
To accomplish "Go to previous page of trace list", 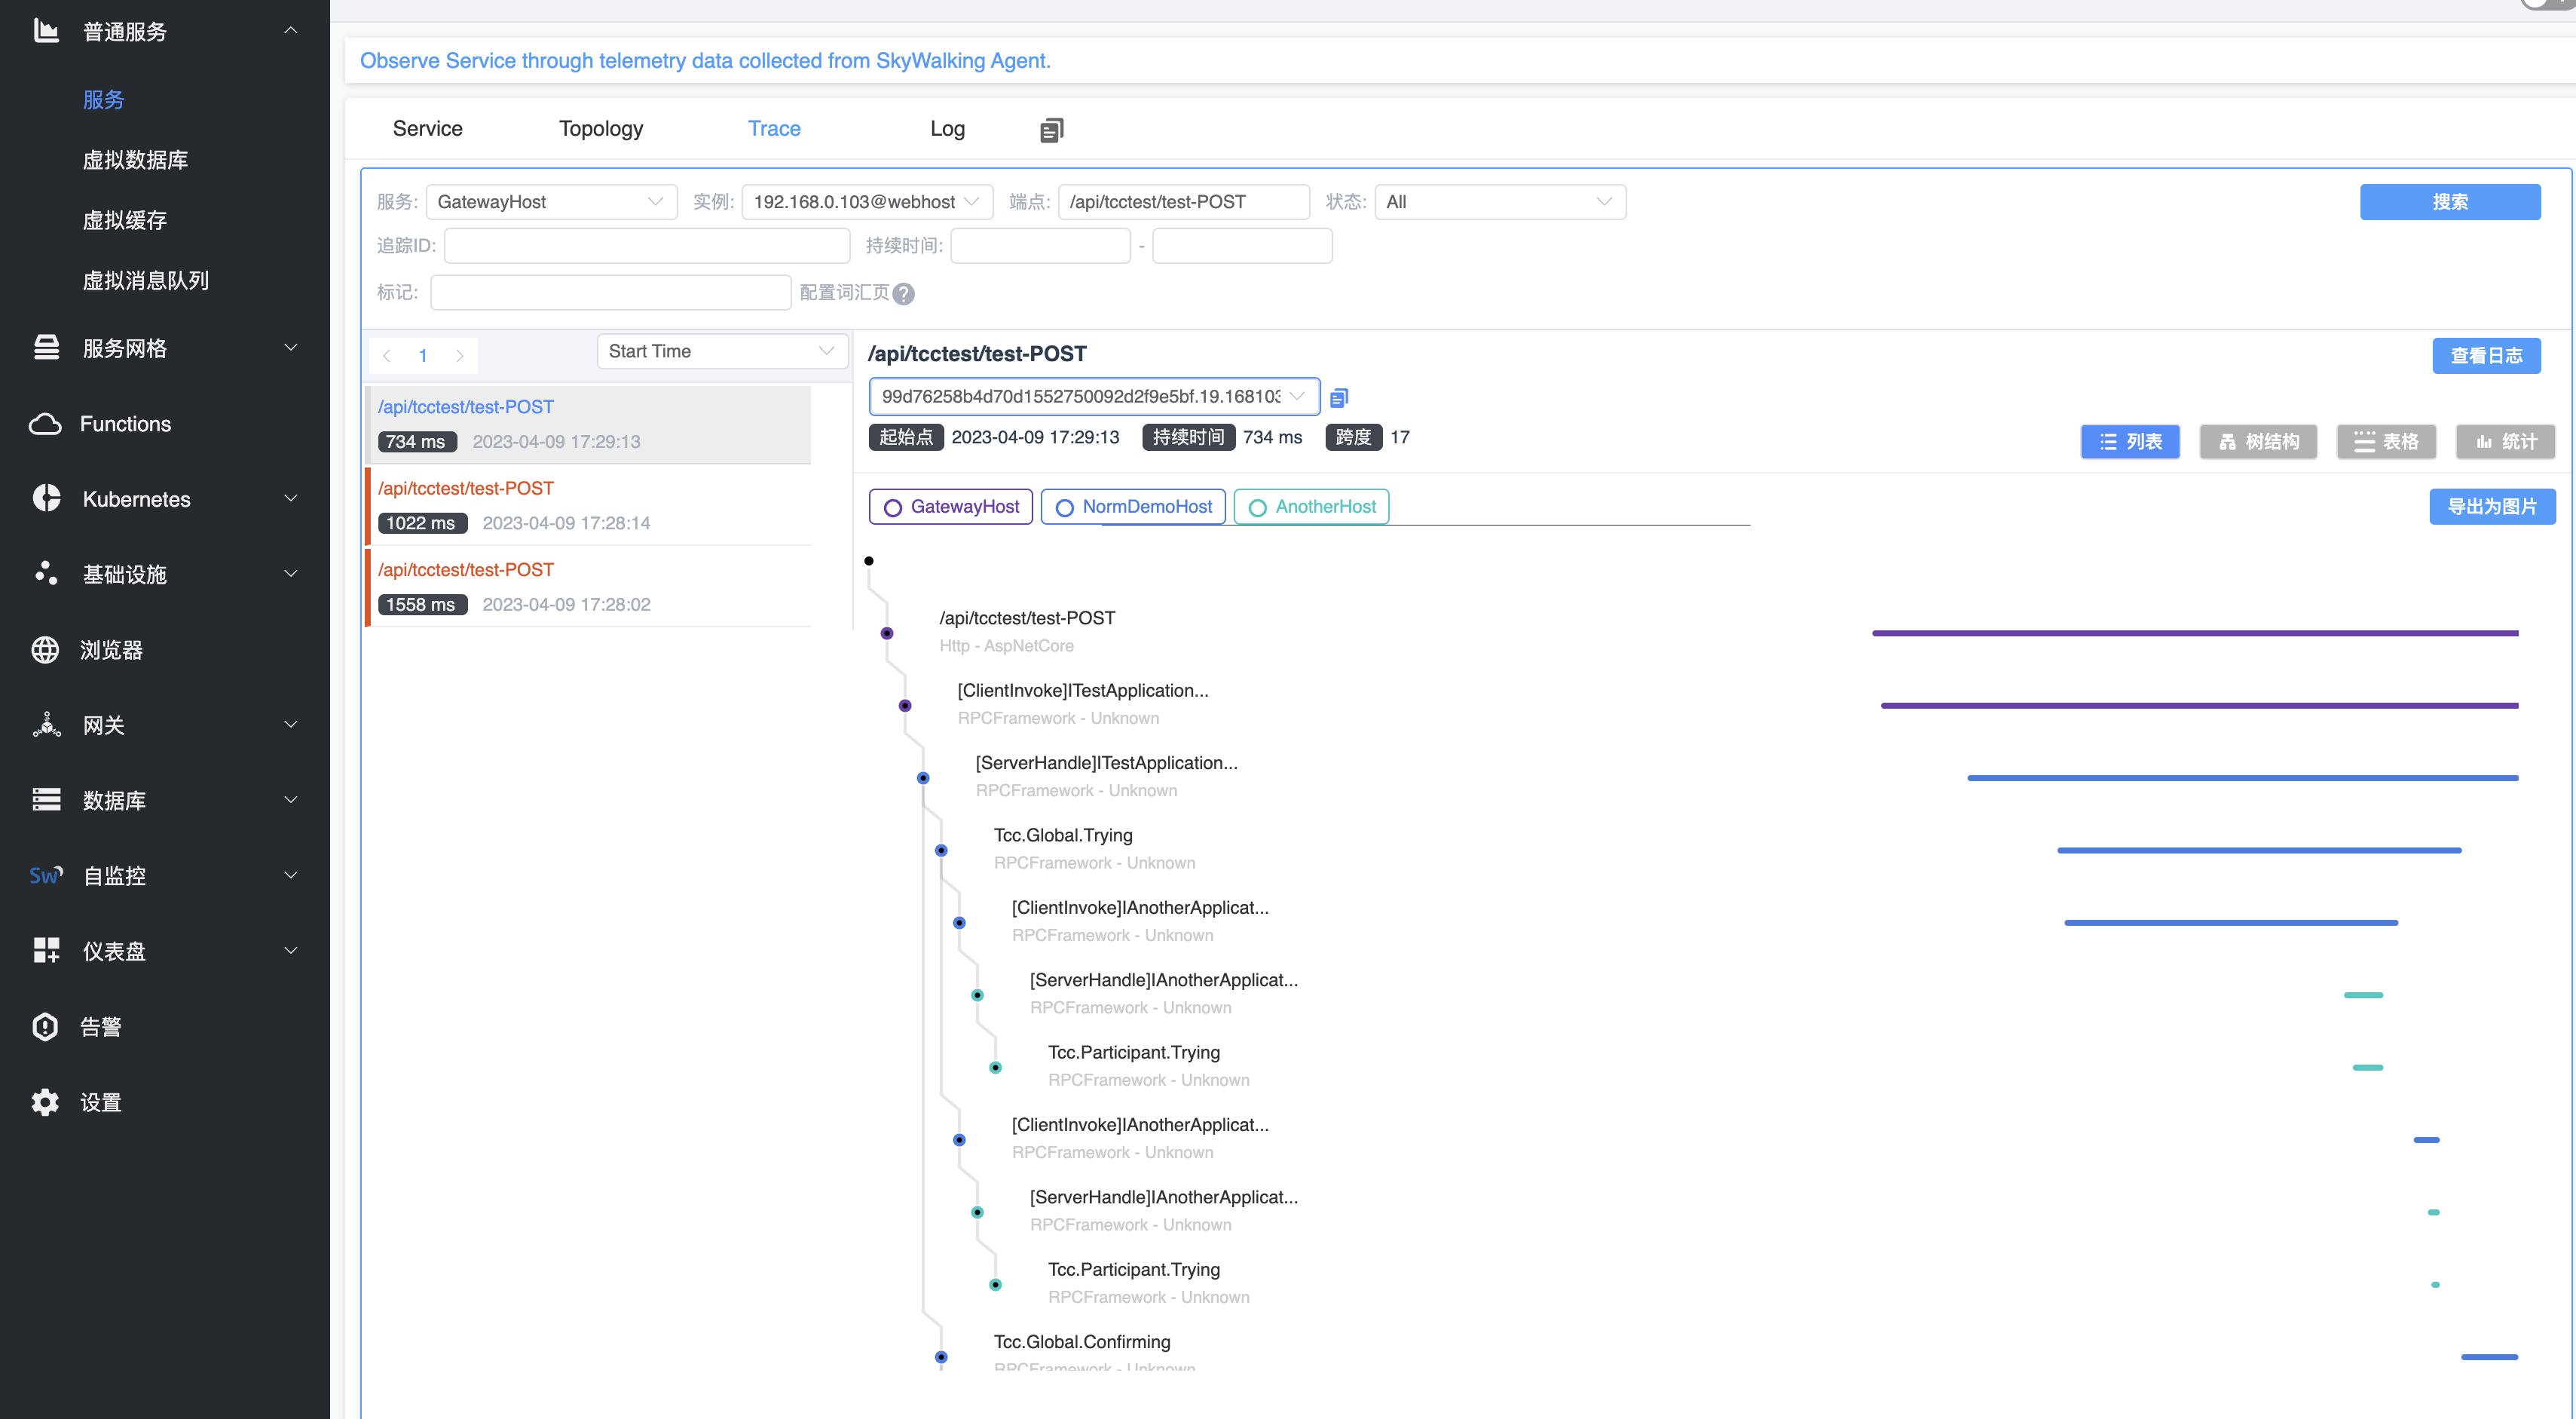I will tap(387, 356).
